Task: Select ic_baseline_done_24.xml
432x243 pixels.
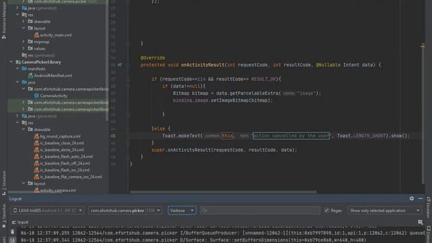Action: tap(59, 150)
